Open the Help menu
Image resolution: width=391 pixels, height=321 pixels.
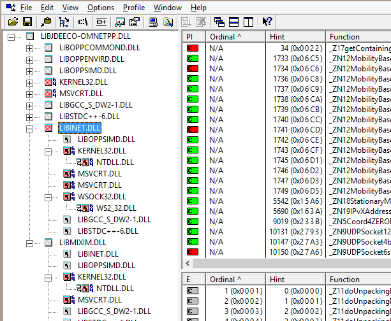coord(198,8)
